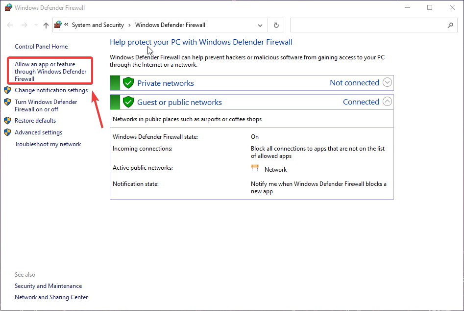Click the search magnifier icon

(450, 25)
